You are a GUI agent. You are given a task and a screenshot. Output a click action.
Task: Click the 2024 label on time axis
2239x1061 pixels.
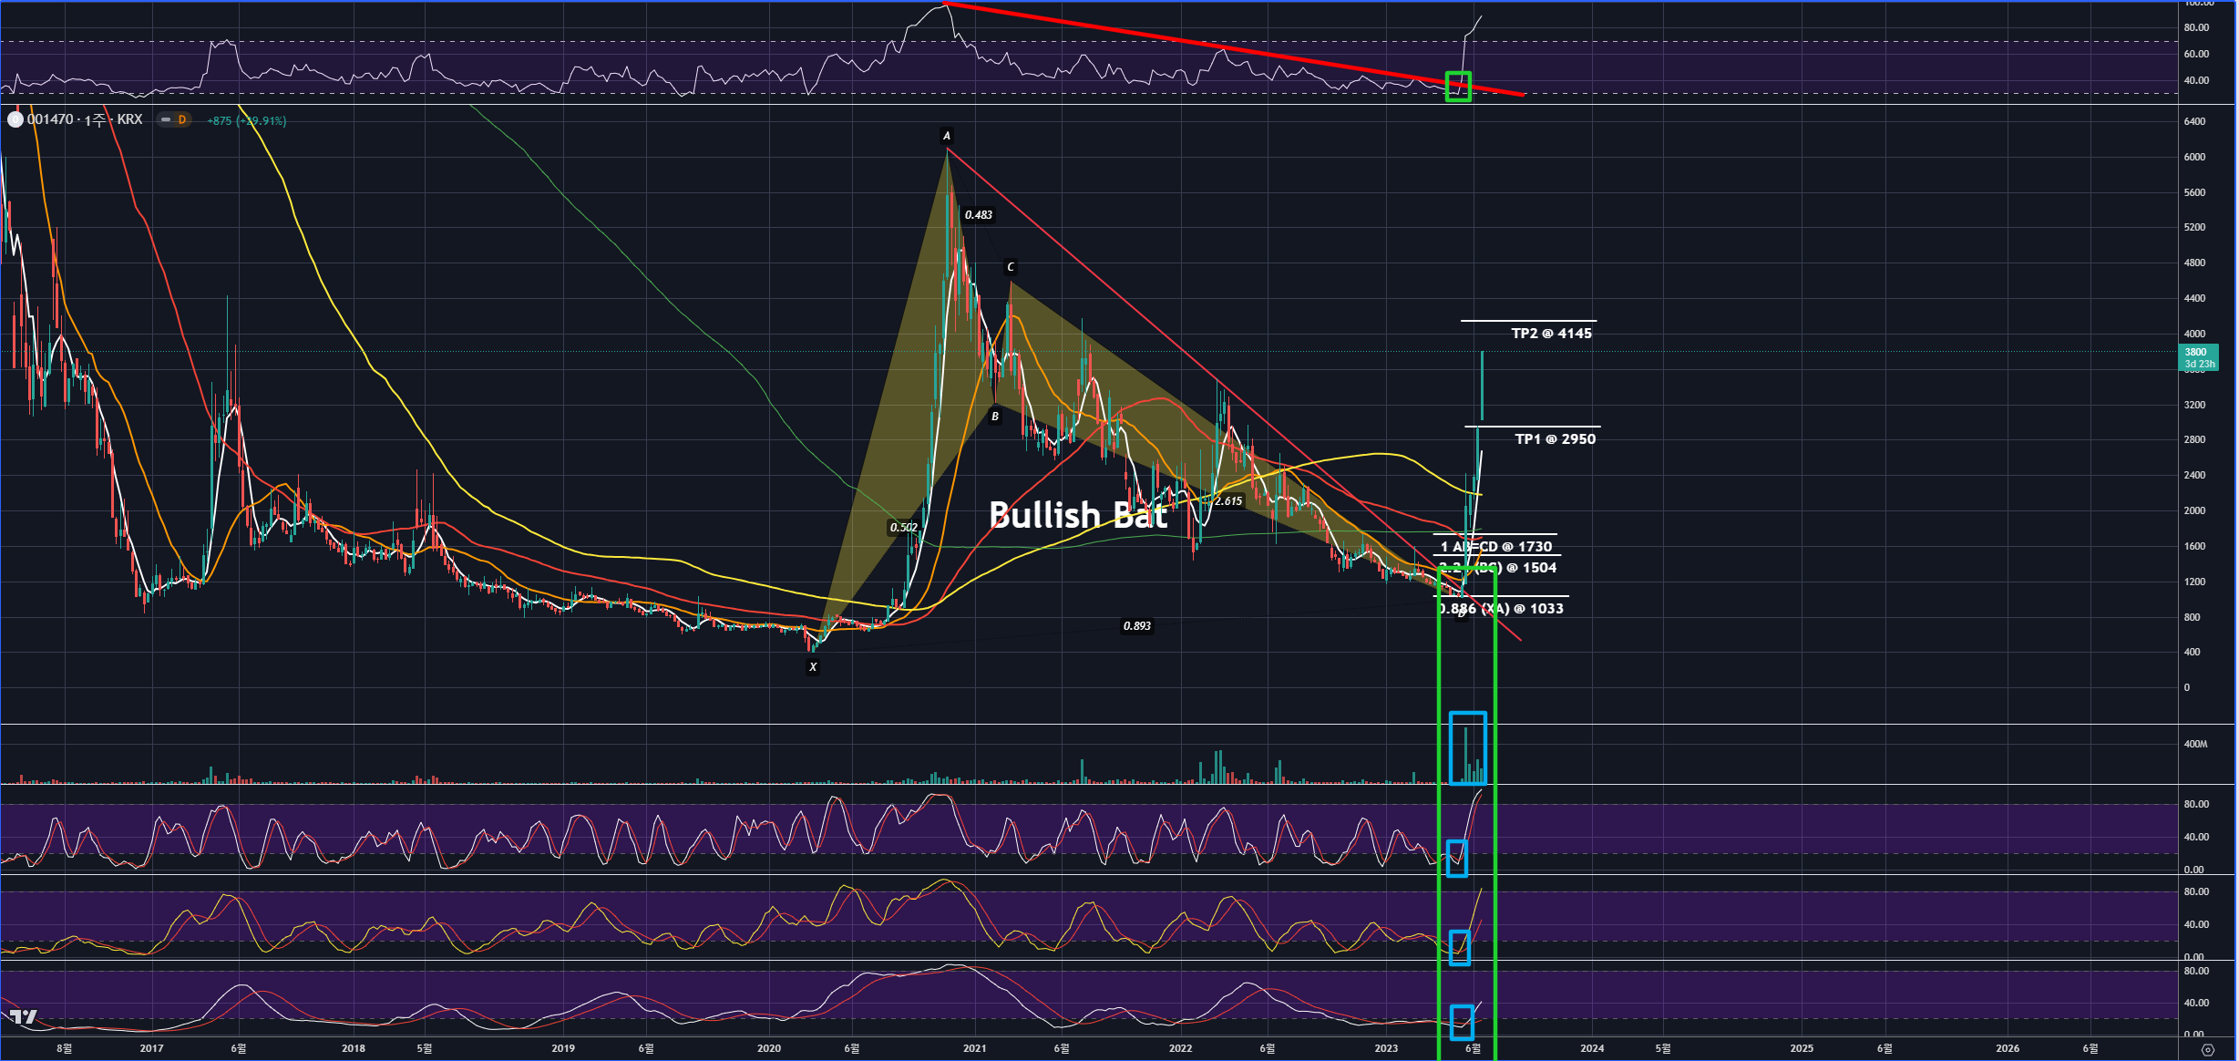pyautogui.click(x=1592, y=1048)
